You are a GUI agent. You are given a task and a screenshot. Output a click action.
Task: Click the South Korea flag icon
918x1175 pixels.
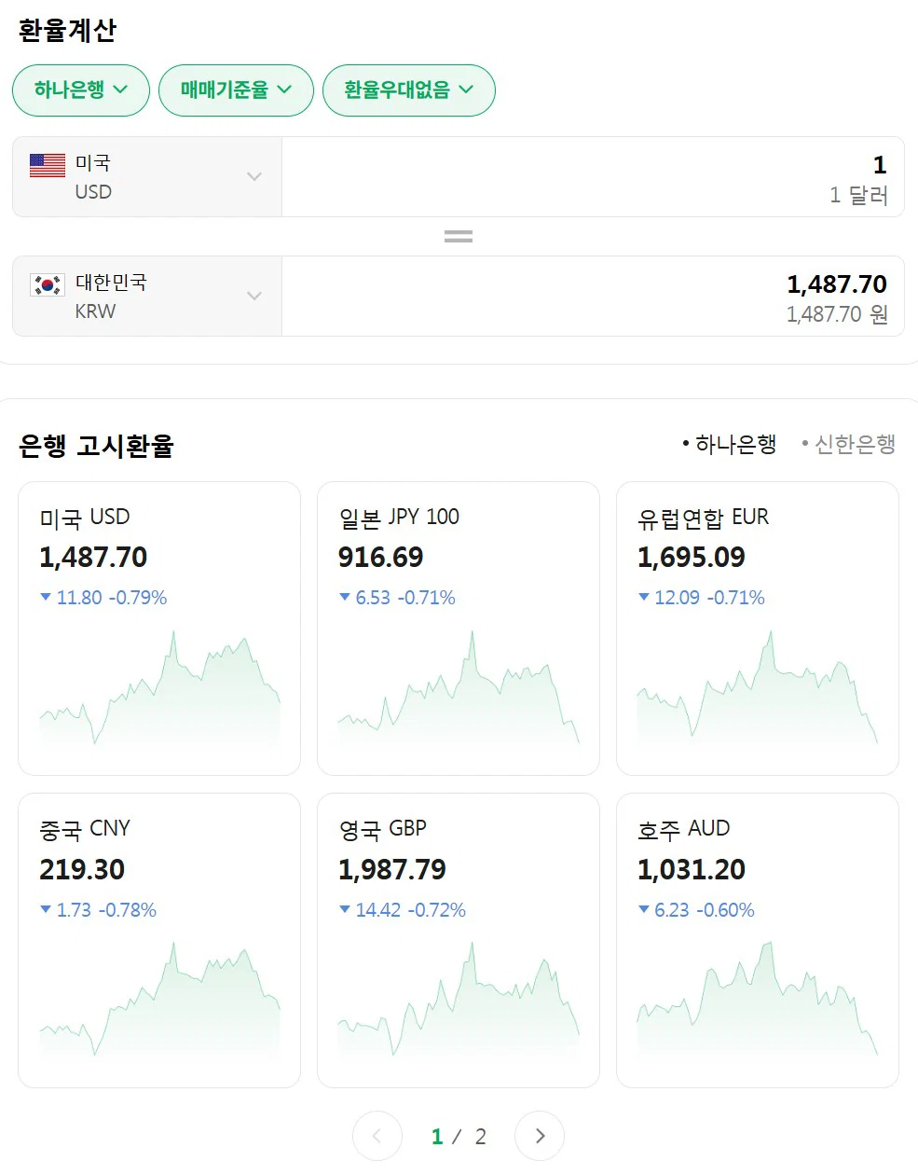48,284
